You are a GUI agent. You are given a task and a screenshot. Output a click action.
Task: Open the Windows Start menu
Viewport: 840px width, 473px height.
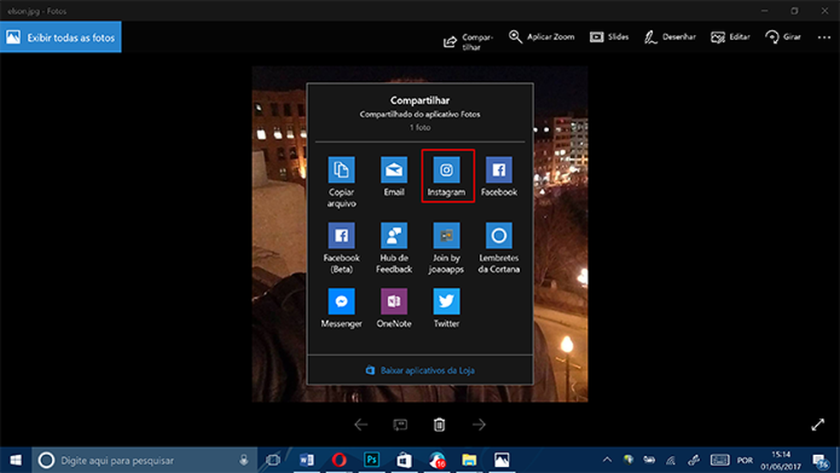tap(15, 460)
